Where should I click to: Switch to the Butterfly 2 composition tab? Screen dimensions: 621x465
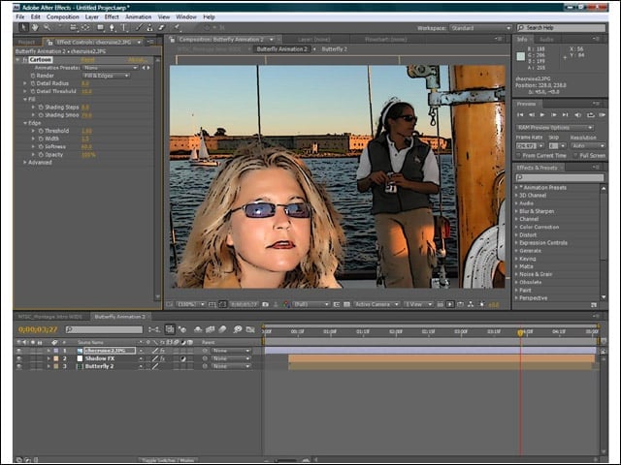pos(334,49)
